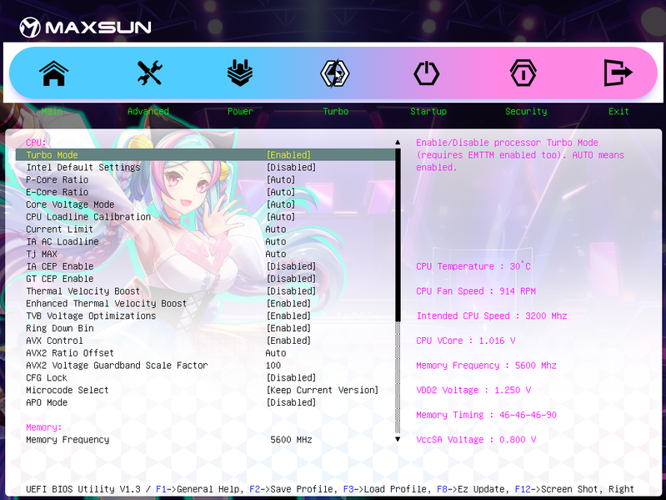
Task: Click F8 Ez Update shortcut
Action: 470,489
